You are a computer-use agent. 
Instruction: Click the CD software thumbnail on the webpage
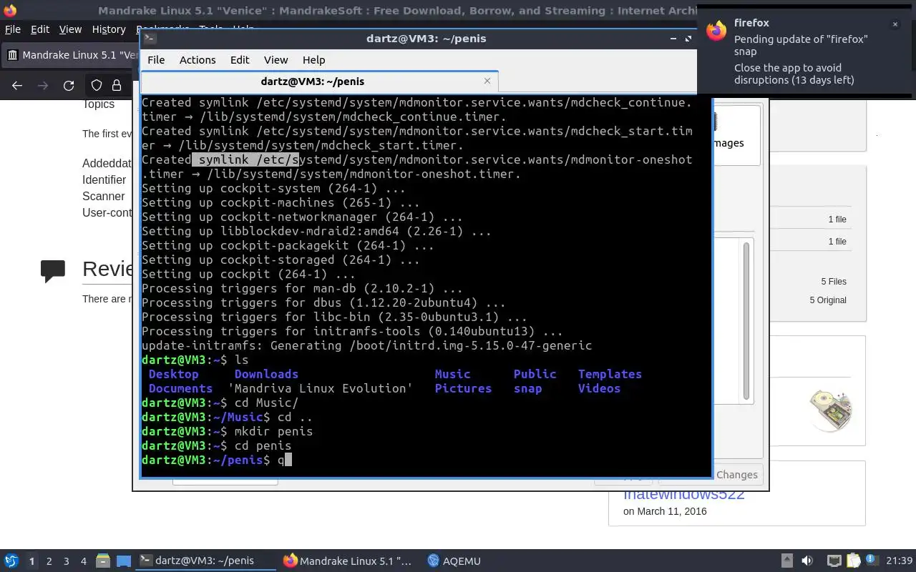pos(832,410)
